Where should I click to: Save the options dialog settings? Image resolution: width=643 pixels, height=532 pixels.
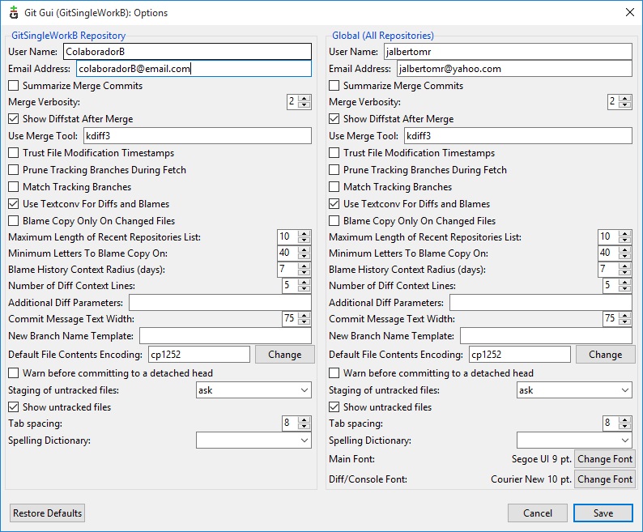(603, 513)
